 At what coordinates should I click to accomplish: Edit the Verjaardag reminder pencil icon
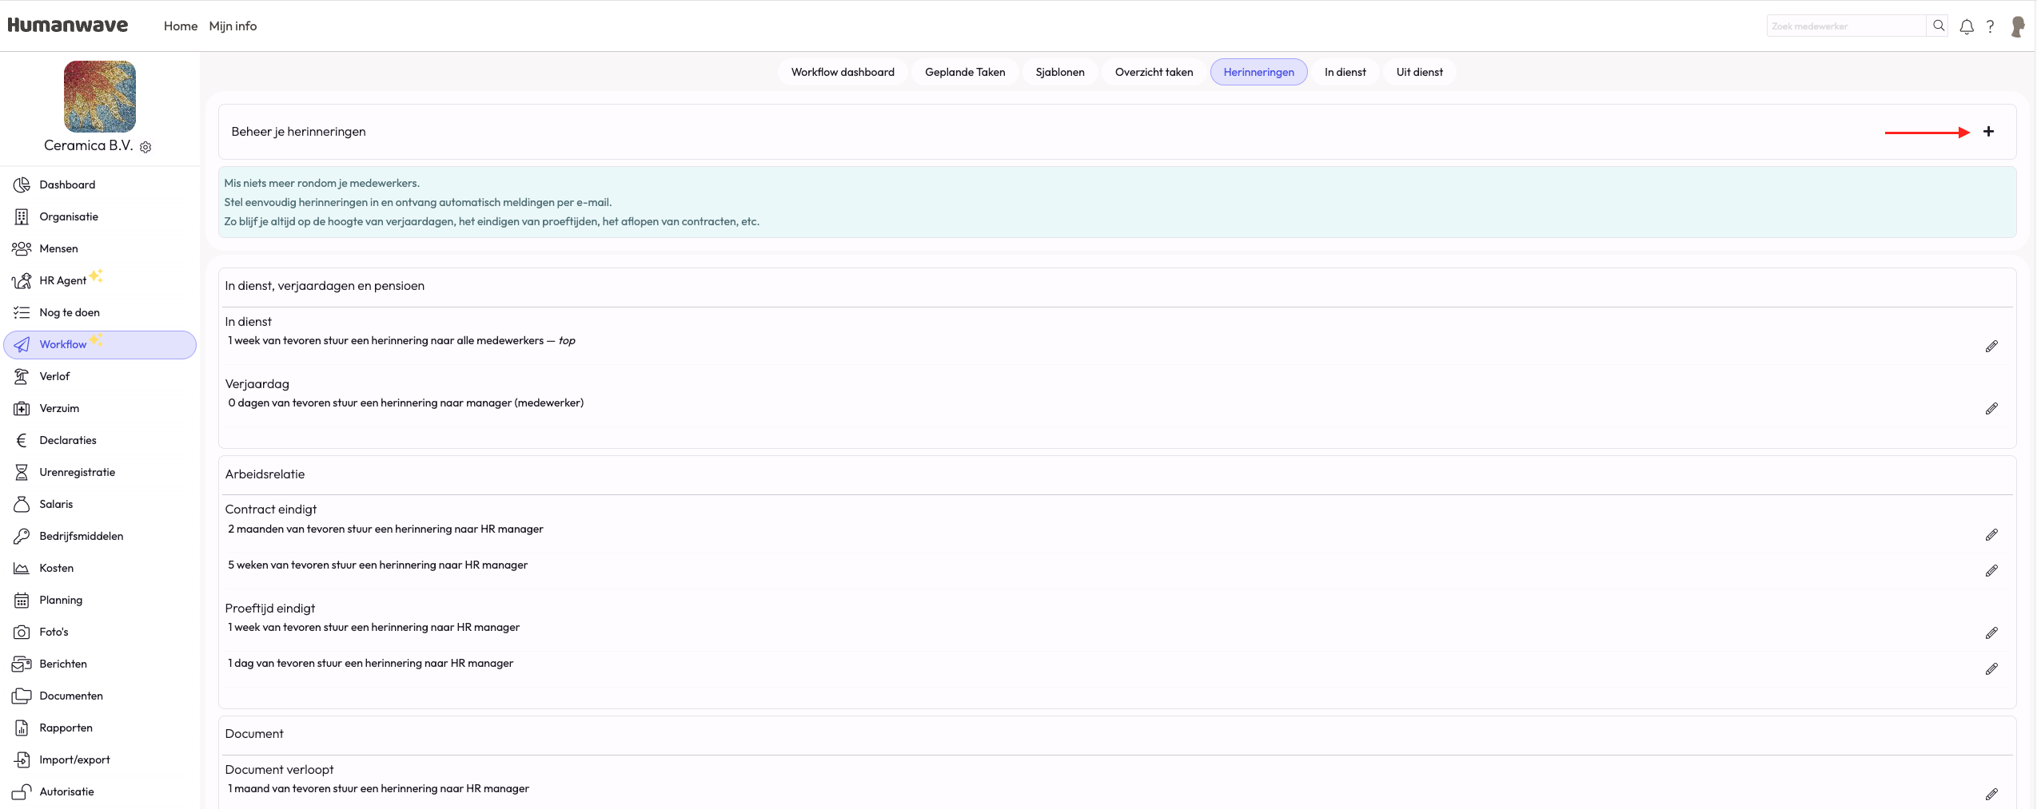tap(1991, 409)
